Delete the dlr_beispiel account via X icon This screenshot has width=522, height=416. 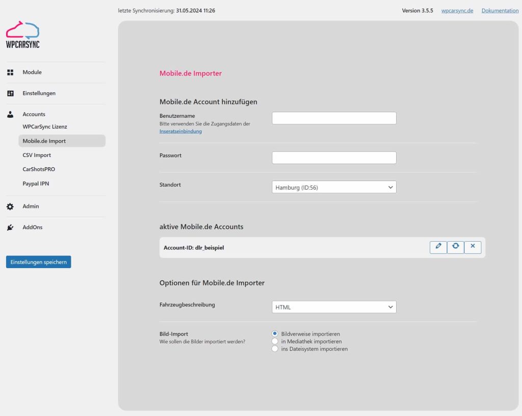(x=473, y=247)
